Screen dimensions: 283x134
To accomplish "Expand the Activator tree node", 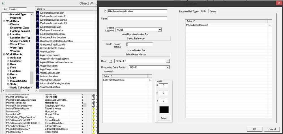I will tap(8, 58).
